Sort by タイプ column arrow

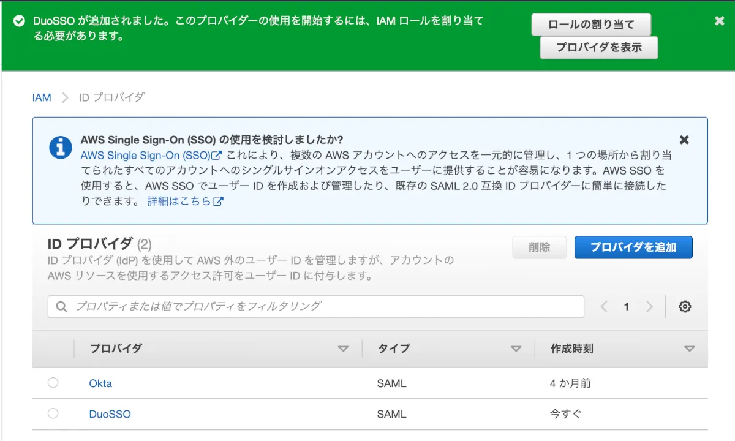516,349
